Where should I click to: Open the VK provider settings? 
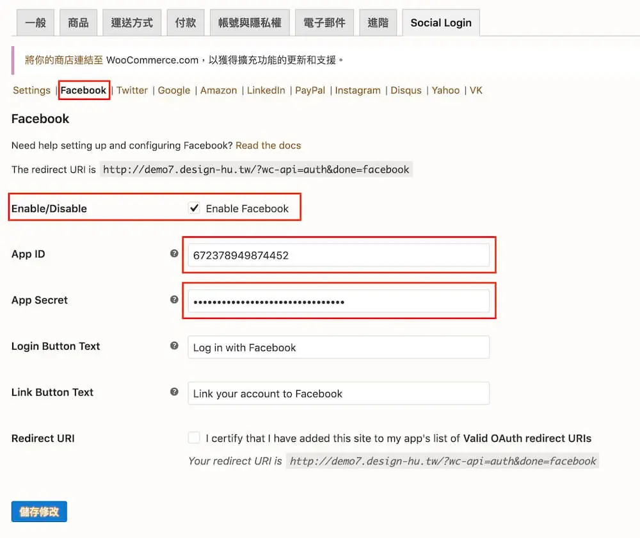click(476, 90)
